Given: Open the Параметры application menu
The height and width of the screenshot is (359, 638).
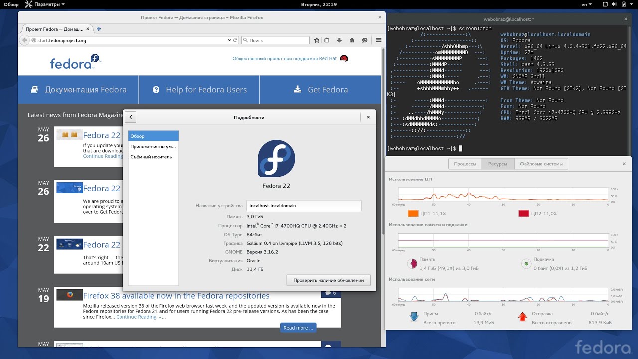Looking at the screenshot, I should click(45, 4).
